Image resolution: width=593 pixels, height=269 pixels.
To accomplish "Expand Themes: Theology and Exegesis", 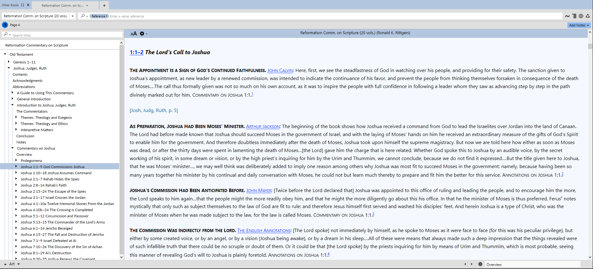I will (16, 117).
